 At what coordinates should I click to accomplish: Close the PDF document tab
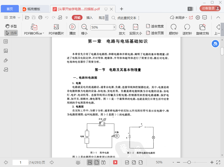111,9
